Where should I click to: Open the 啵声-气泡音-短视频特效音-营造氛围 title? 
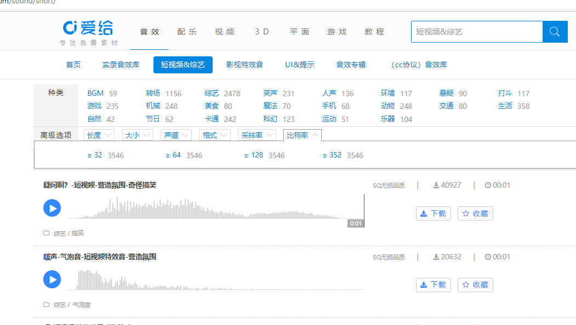click(x=100, y=257)
